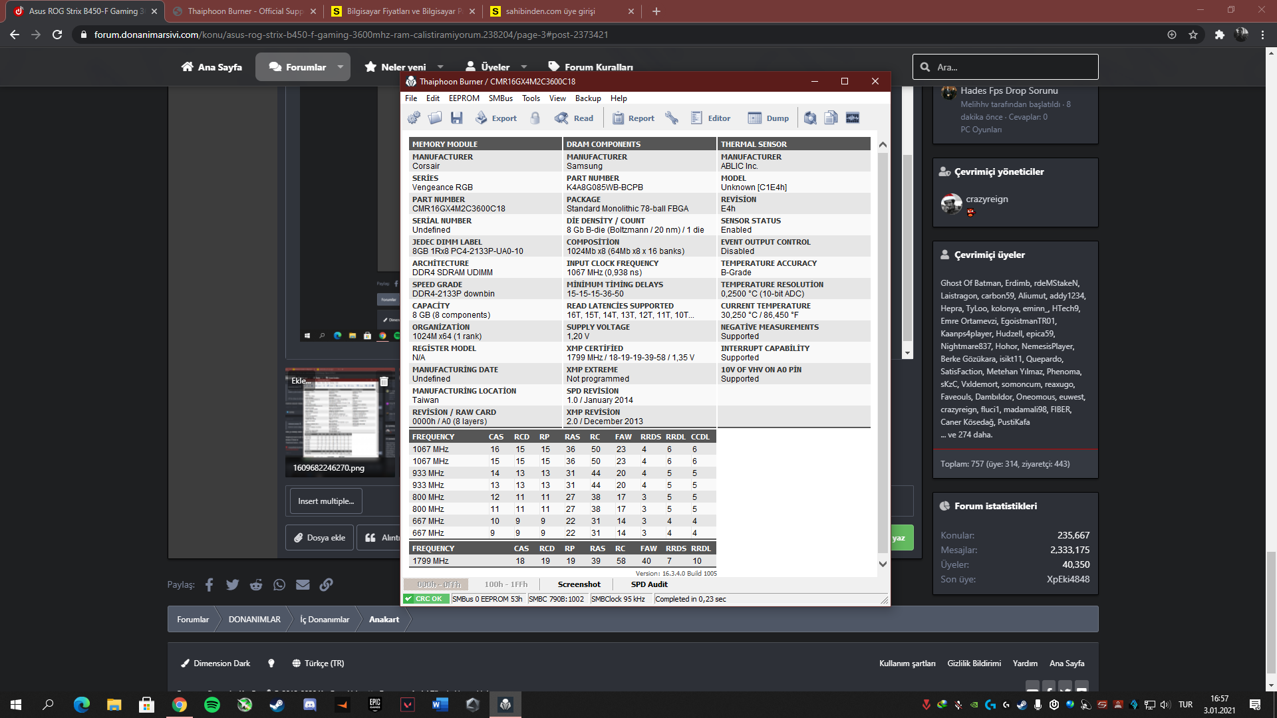
Task: Bookmark this page with the star icon
Action: tap(1193, 35)
